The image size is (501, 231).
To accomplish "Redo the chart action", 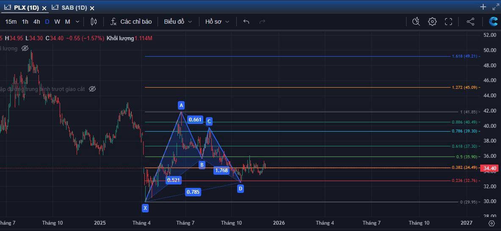I will click(262, 22).
